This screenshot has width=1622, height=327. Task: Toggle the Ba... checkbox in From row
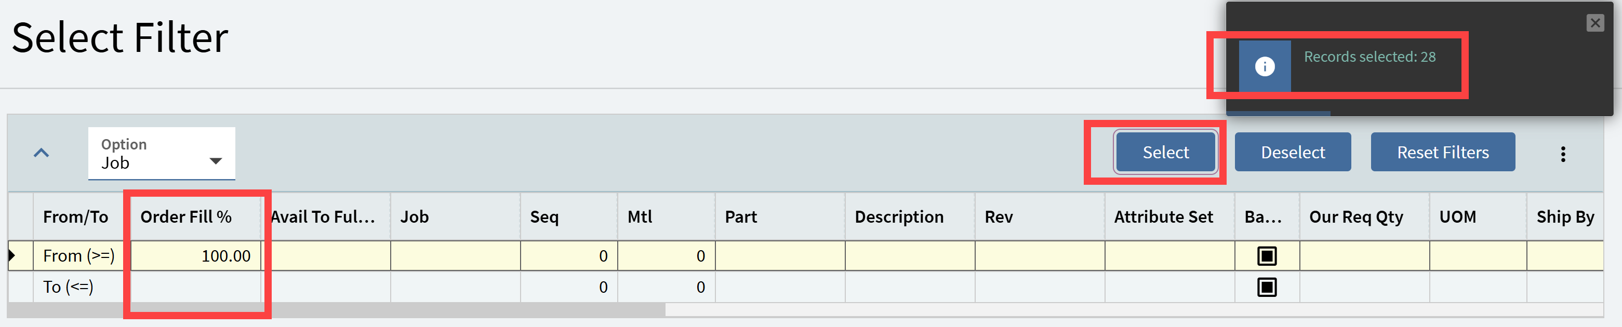(1266, 256)
